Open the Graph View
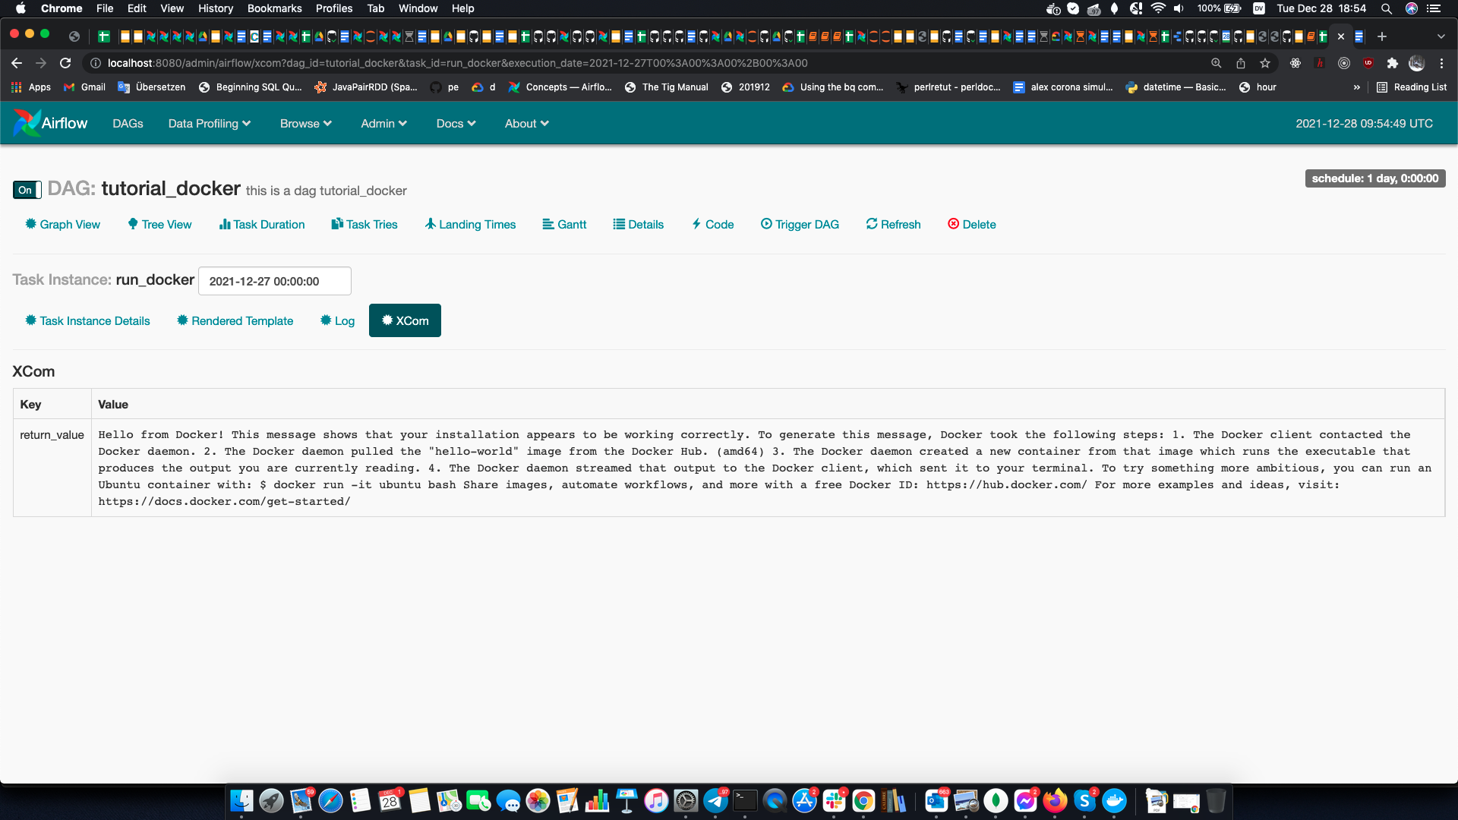Viewport: 1458px width, 820px height. pos(62,224)
